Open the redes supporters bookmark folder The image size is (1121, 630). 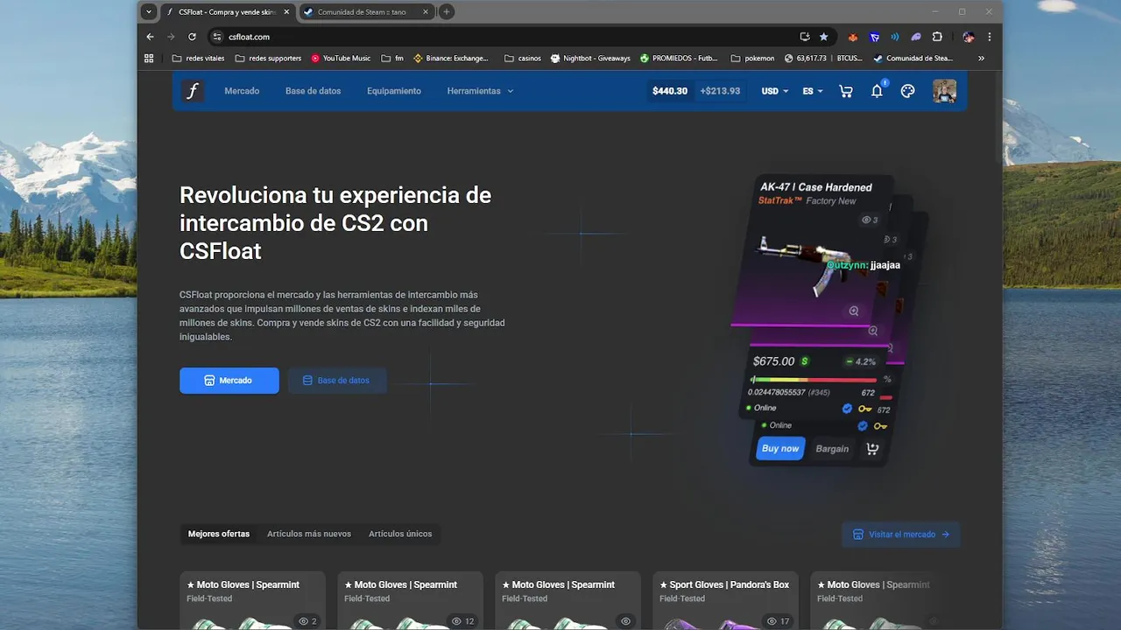[268, 59]
